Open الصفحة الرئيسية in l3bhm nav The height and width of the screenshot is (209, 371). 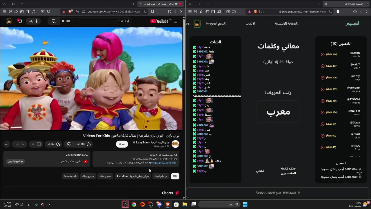pos(286,24)
